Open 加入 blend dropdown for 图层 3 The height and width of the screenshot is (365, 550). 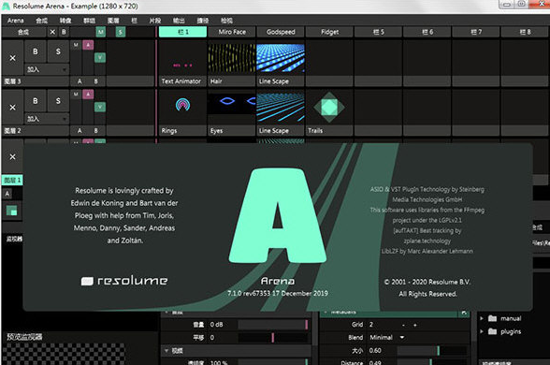coord(47,69)
